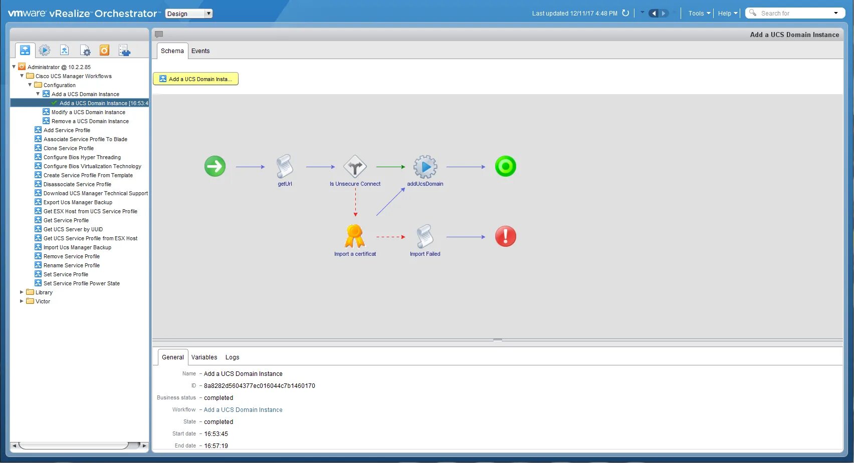Switch to the Logs tab
Viewport: 854px width, 463px height.
232,357
